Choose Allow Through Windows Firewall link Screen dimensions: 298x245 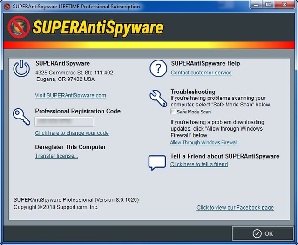(203, 143)
